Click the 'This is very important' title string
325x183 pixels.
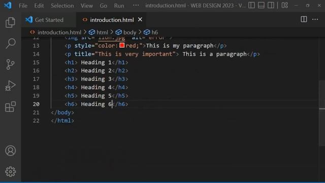point(135,54)
